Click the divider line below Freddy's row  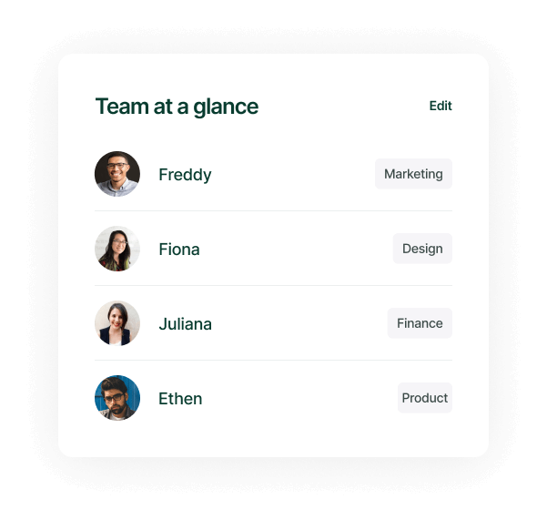point(273,210)
